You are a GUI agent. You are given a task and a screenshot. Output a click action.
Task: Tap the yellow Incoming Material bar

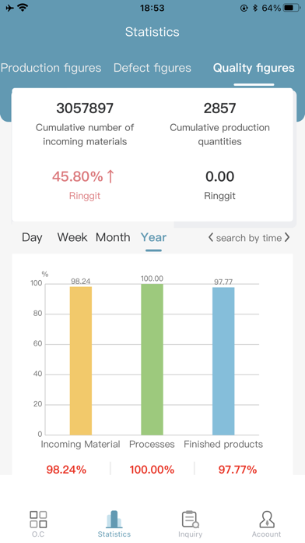click(x=81, y=360)
